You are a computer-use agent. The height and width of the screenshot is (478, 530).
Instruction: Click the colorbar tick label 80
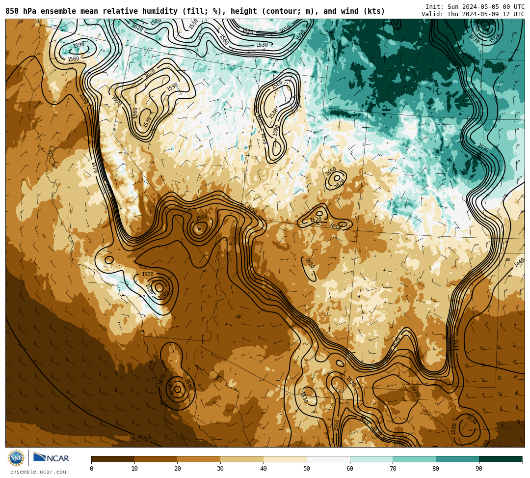pos(436,469)
